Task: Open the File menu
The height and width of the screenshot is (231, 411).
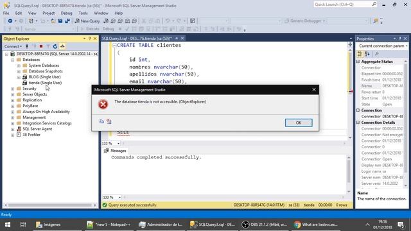Action: pyautogui.click(x=6, y=13)
